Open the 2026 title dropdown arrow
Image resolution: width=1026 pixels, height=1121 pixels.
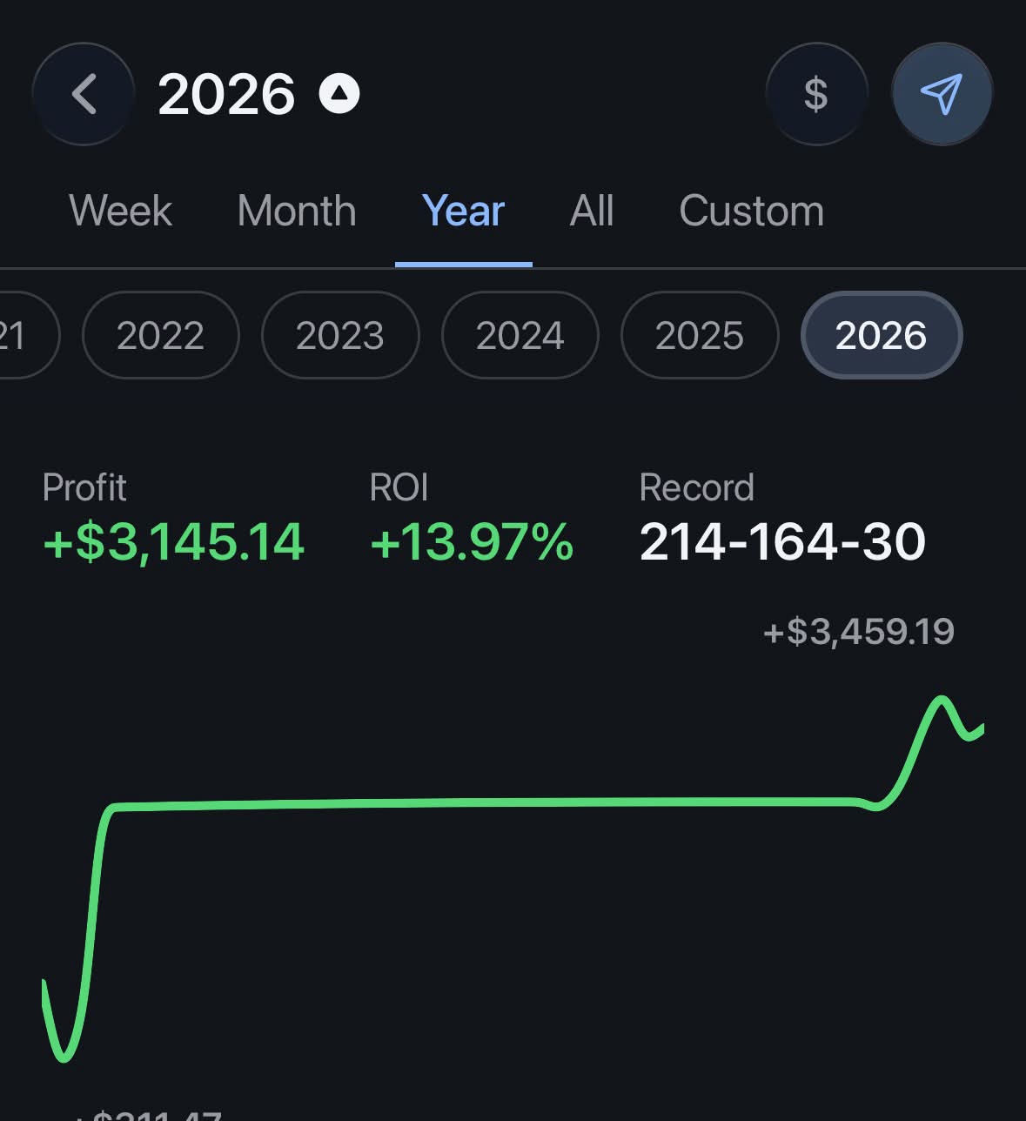click(x=339, y=93)
